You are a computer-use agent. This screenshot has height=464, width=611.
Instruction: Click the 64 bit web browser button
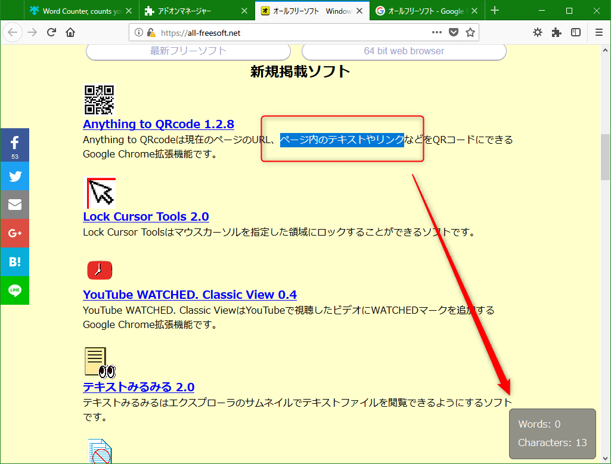(404, 51)
